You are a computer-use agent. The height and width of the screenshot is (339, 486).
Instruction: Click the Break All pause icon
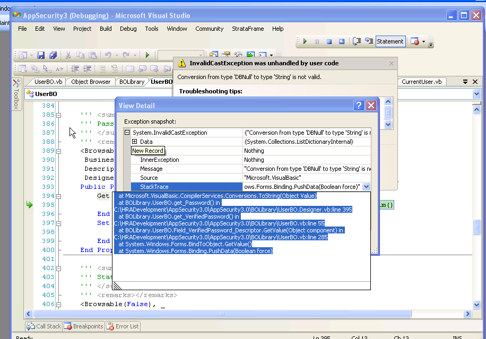point(317,41)
